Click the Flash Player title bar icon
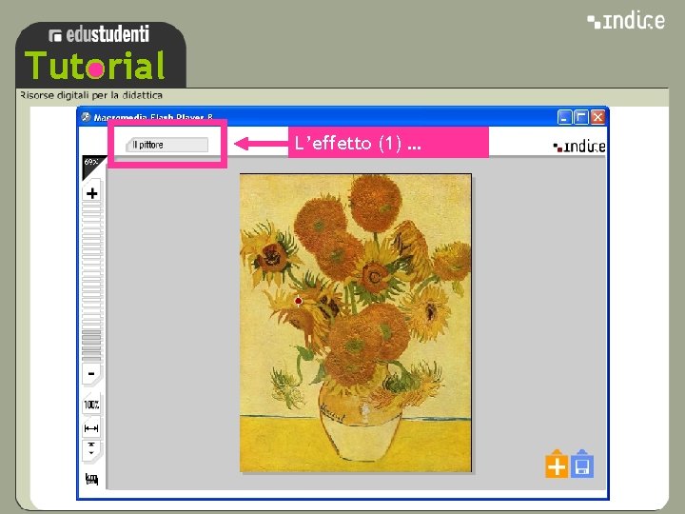The height and width of the screenshot is (514, 685). [86, 117]
